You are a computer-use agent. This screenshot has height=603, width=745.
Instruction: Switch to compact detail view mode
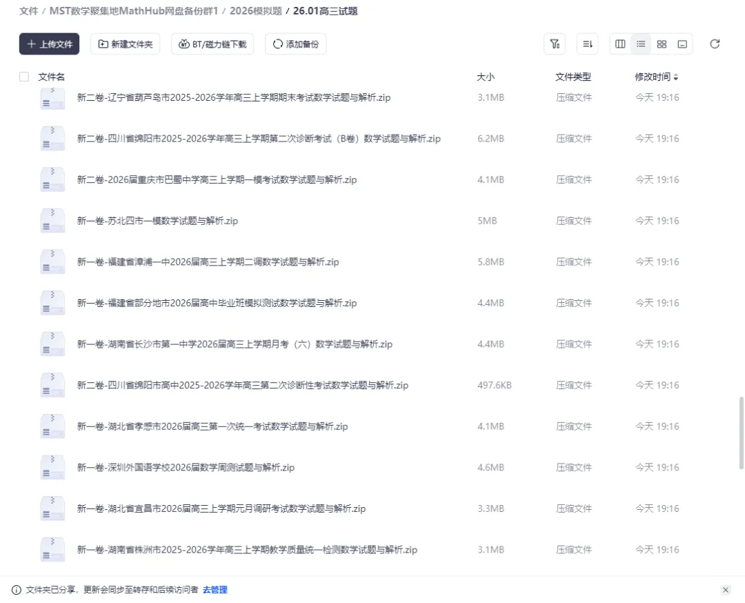tap(682, 43)
